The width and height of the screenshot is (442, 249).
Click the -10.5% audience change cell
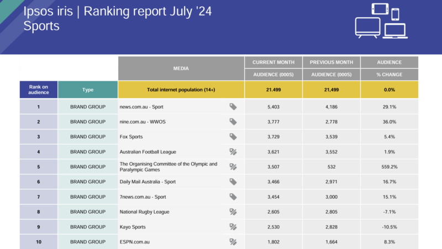390,227
